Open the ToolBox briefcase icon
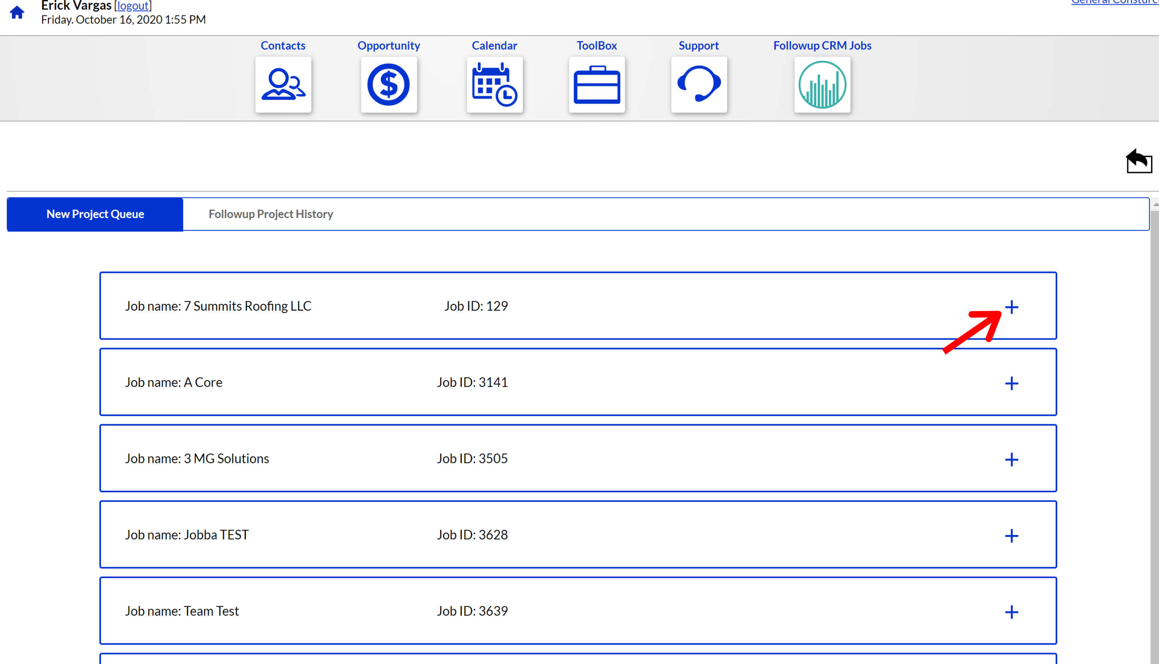The width and height of the screenshot is (1159, 664). [x=597, y=85]
